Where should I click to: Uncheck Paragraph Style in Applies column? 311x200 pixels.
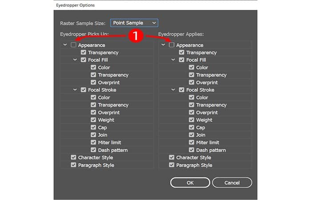click(x=171, y=165)
